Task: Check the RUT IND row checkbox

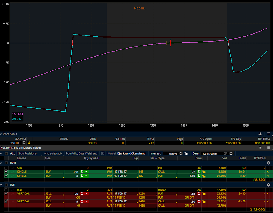Action: (x=6, y=190)
